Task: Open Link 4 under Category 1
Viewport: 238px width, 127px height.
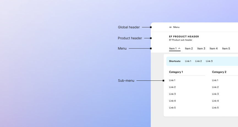Action: [172, 101]
